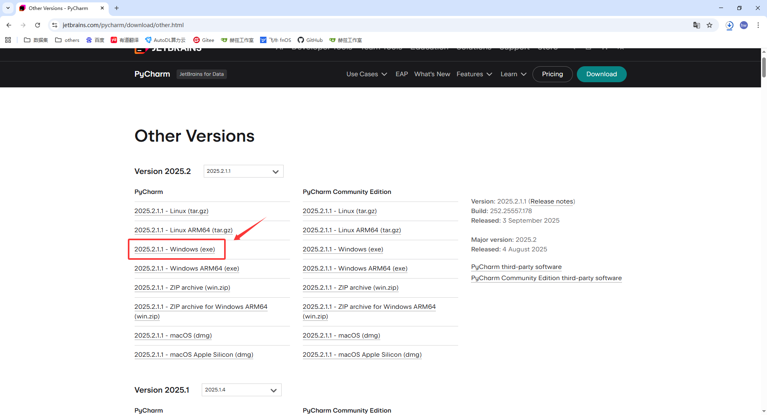Bookmark this page with the star icon

(x=709, y=25)
